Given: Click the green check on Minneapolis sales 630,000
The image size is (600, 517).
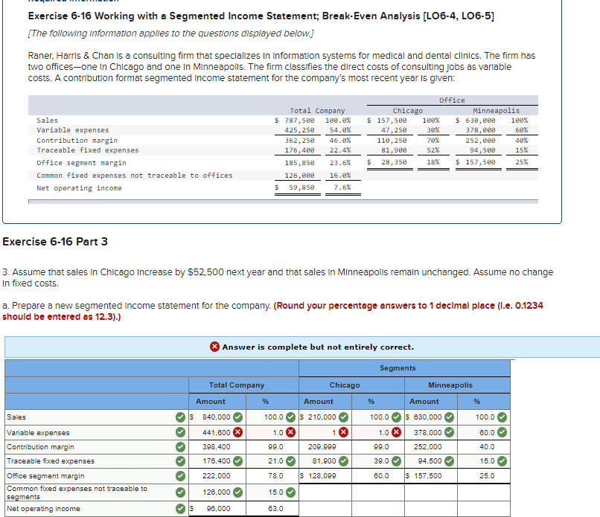Looking at the screenshot, I should (x=447, y=416).
